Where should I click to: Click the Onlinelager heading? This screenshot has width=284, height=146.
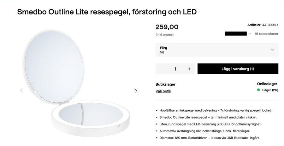pos(267,84)
